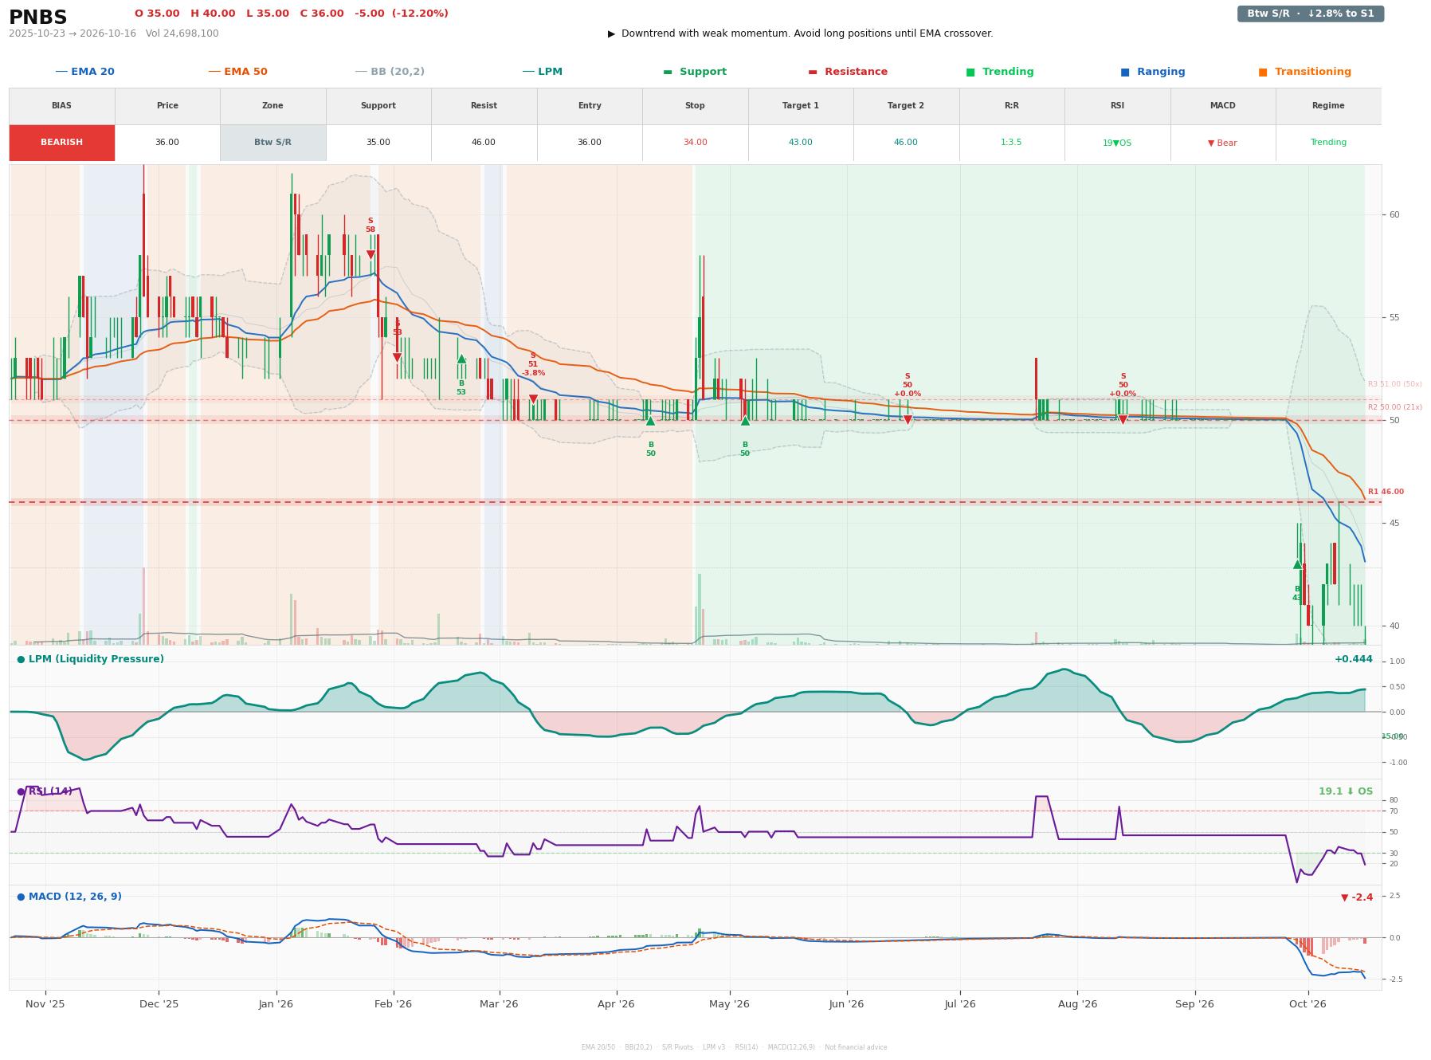Select the EMA 20 legend entry
The width and height of the screenshot is (1431, 1060).
pos(84,72)
